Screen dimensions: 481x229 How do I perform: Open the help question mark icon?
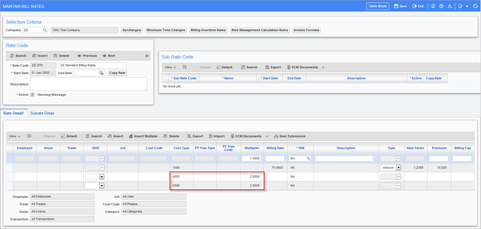(x=441, y=6)
